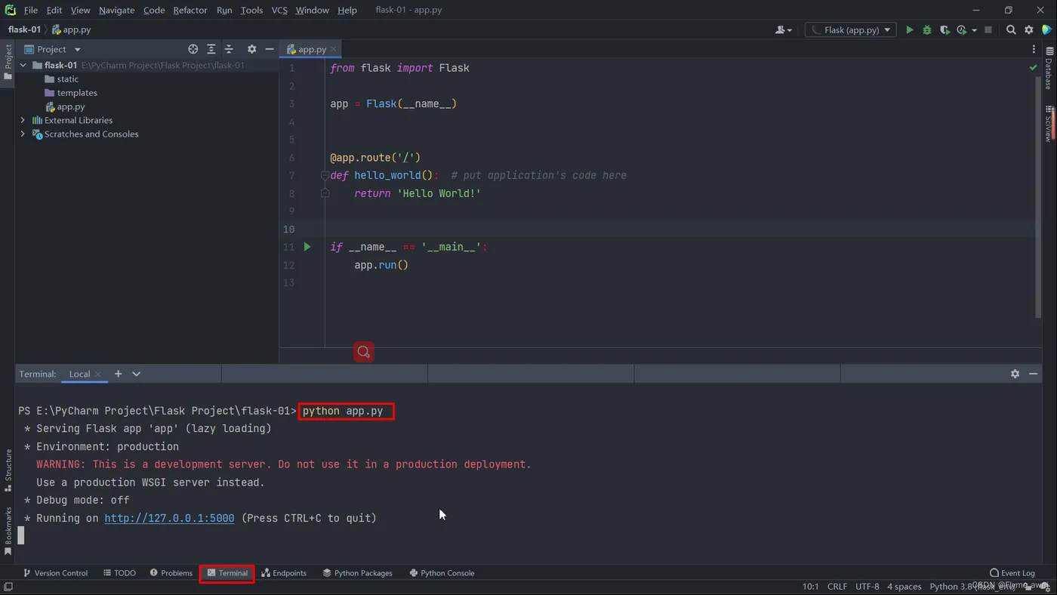Close the Local terminal tab
This screenshot has height=595, width=1057.
coord(98,375)
